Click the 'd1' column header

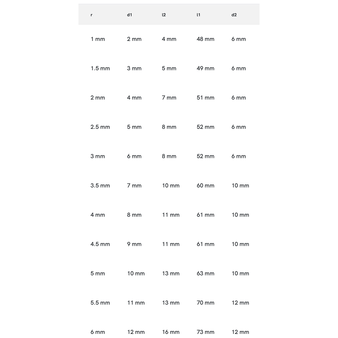point(129,15)
